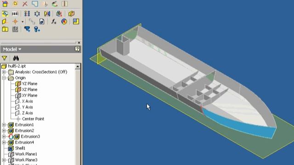Open the fx Parameters tool
The width and height of the screenshot is (294, 165).
click(x=54, y=22)
